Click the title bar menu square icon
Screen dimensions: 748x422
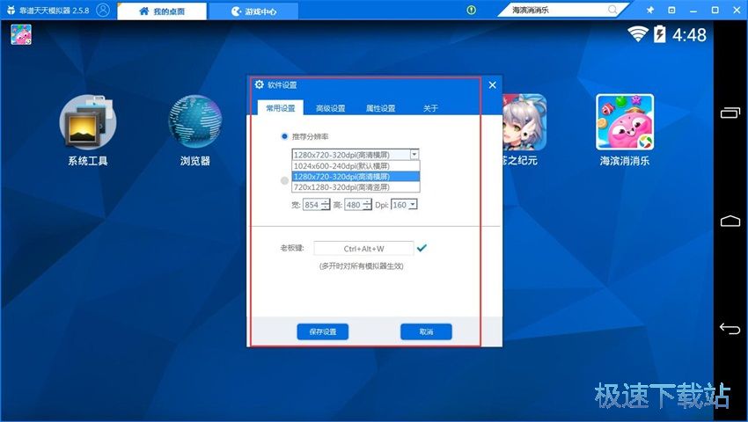point(671,10)
